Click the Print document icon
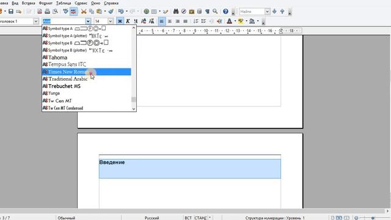Image resolution: width=391 pixels, height=220 pixels. click(x=47, y=12)
